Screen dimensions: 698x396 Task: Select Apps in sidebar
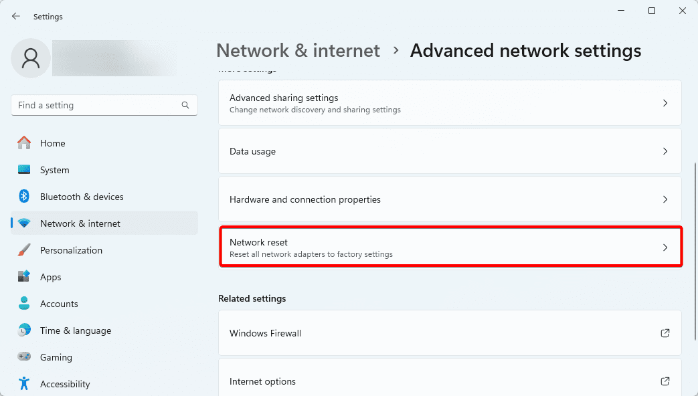pyautogui.click(x=104, y=276)
